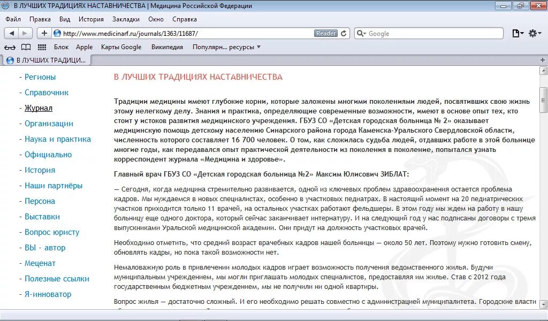Click the article heading В ЛУЧШИХ ТРАДИЦИЯХ НАСТАВНИЧЕСТВА
This screenshot has width=548, height=321.
198,77
